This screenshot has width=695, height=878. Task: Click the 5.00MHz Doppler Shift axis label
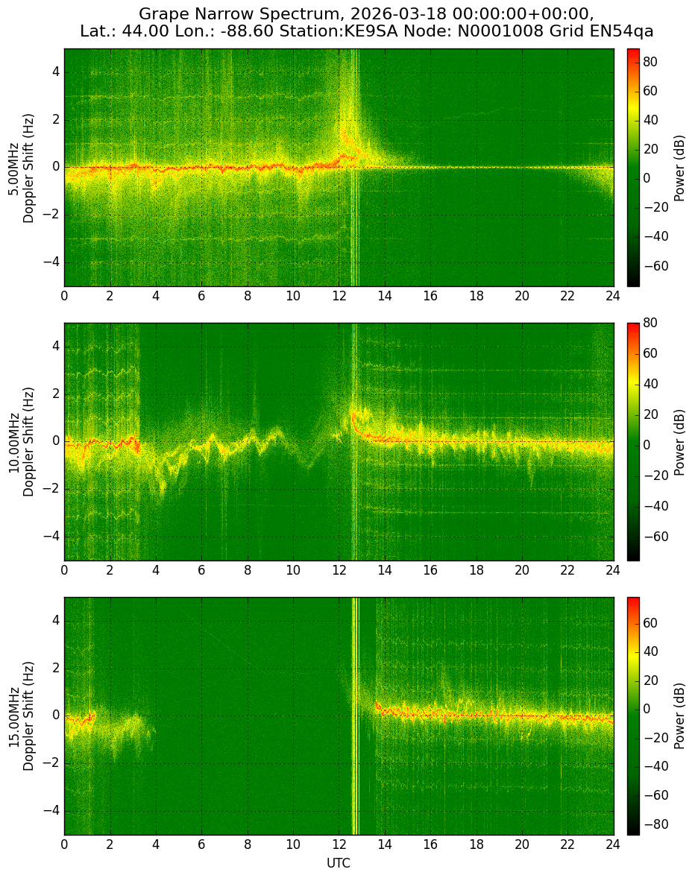20,168
